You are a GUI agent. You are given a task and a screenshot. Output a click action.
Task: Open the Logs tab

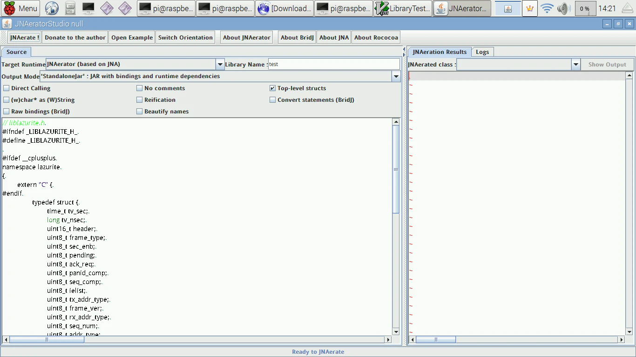click(482, 52)
